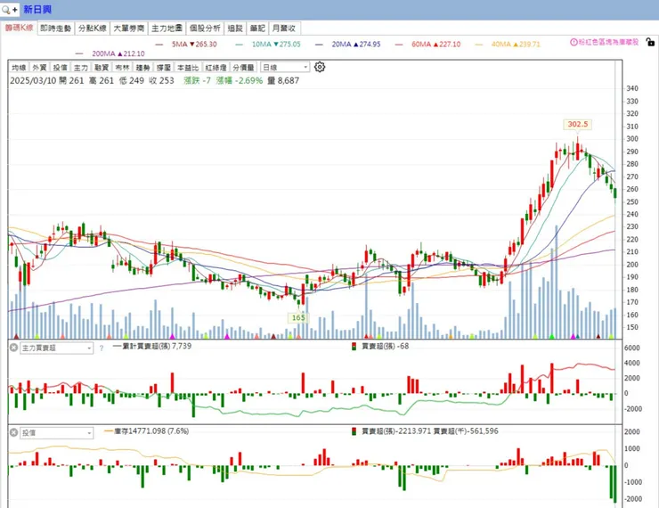Click the 200MA legend entry
659x508 pixels.
click(x=110, y=53)
